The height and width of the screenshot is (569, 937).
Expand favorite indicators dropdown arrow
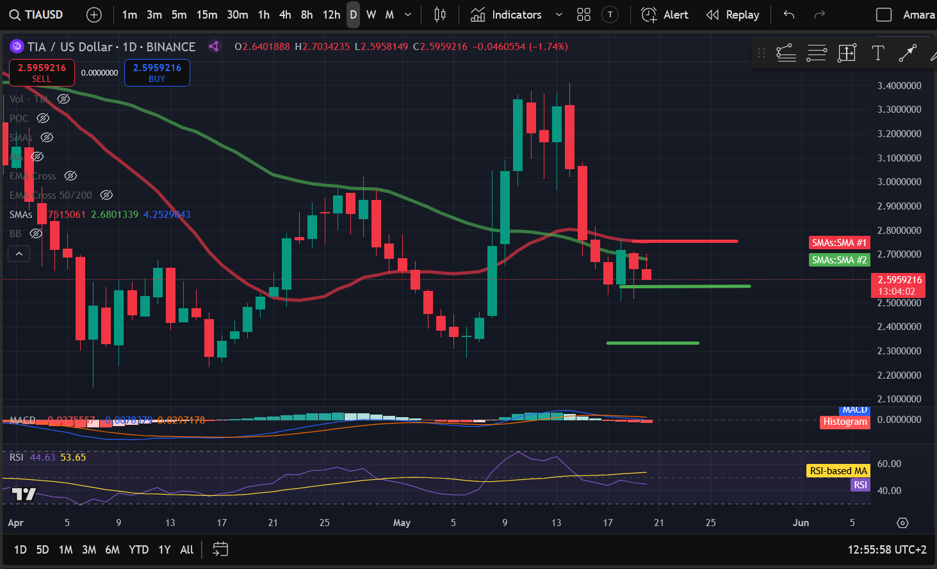[x=559, y=15]
